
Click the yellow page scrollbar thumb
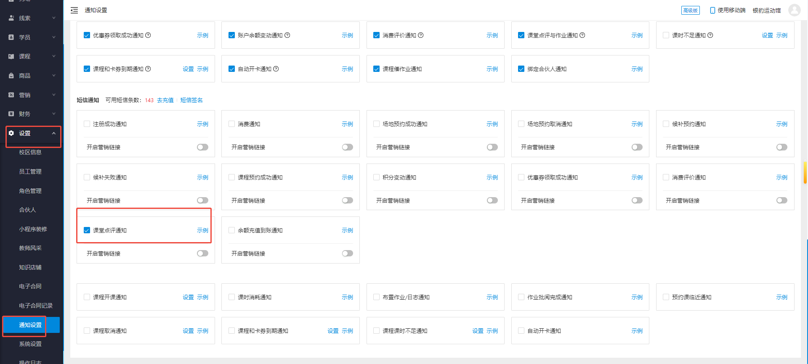[x=805, y=173]
